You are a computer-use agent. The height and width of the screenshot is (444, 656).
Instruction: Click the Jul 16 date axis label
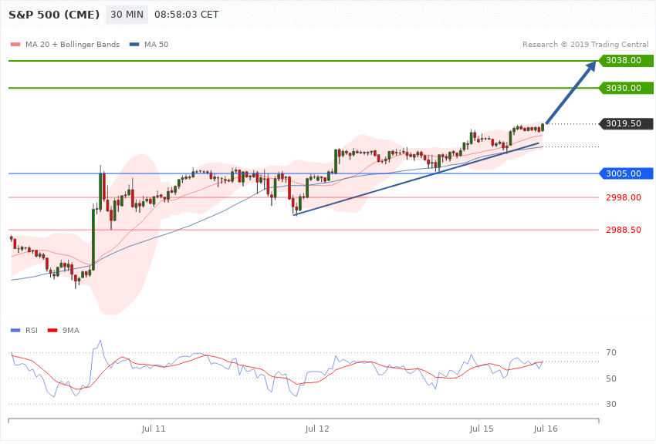click(x=546, y=429)
